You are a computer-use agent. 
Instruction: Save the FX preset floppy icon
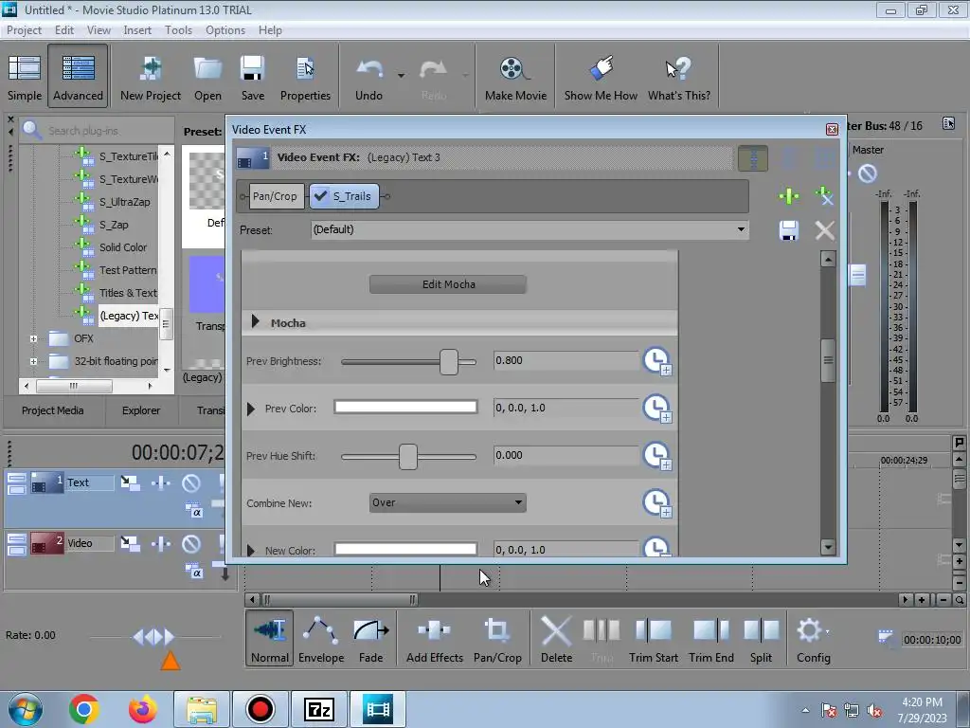[x=789, y=230]
